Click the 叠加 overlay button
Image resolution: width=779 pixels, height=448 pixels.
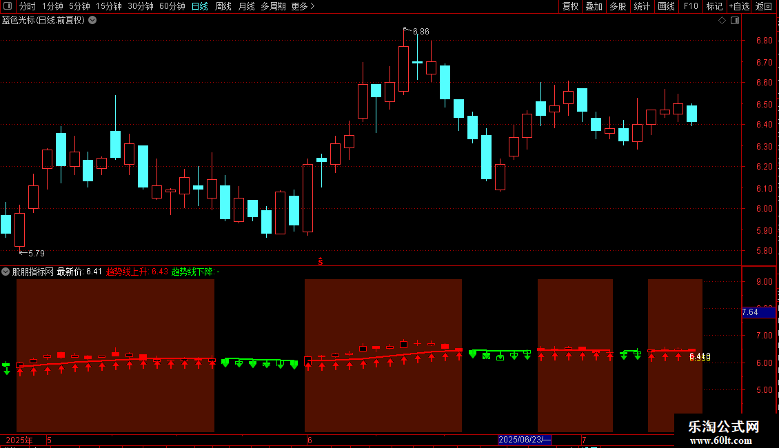coord(594,6)
